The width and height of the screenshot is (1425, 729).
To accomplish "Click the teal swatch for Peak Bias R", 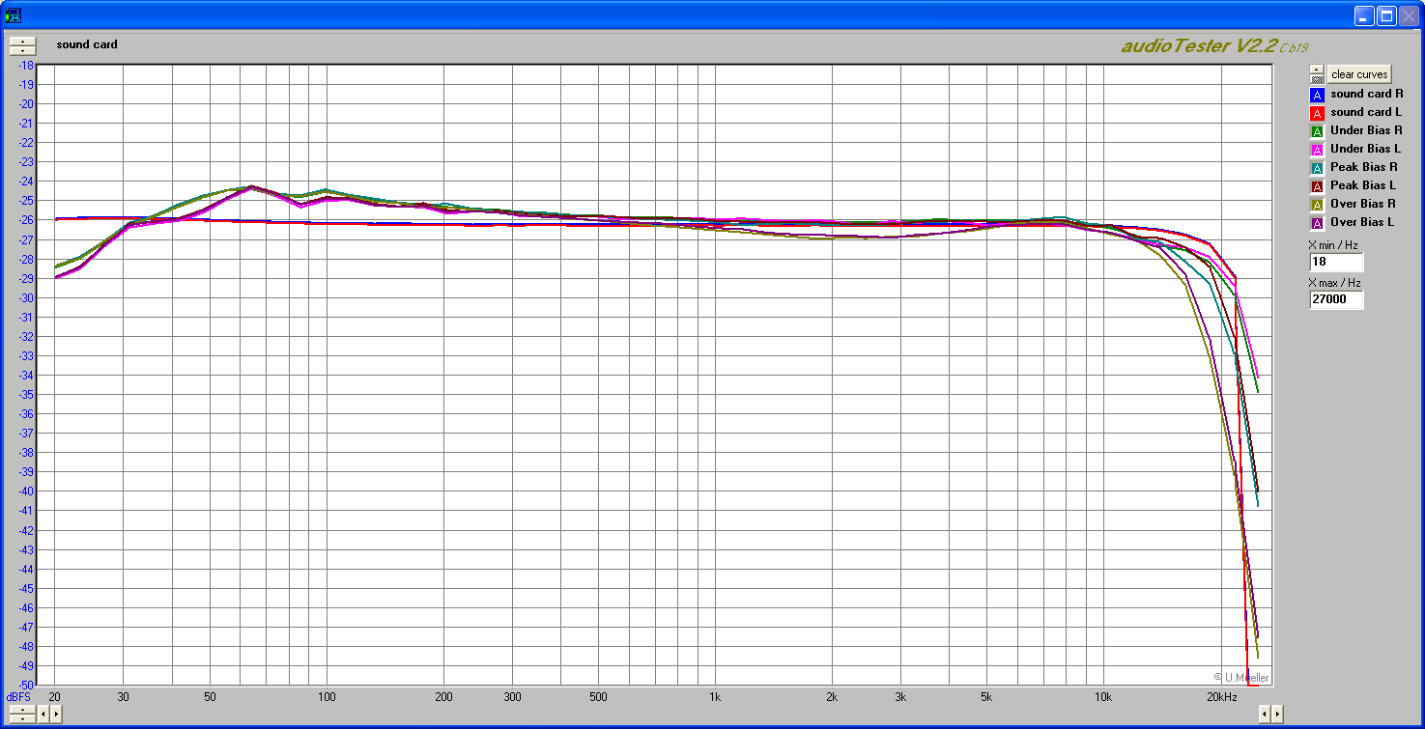I will click(1316, 168).
